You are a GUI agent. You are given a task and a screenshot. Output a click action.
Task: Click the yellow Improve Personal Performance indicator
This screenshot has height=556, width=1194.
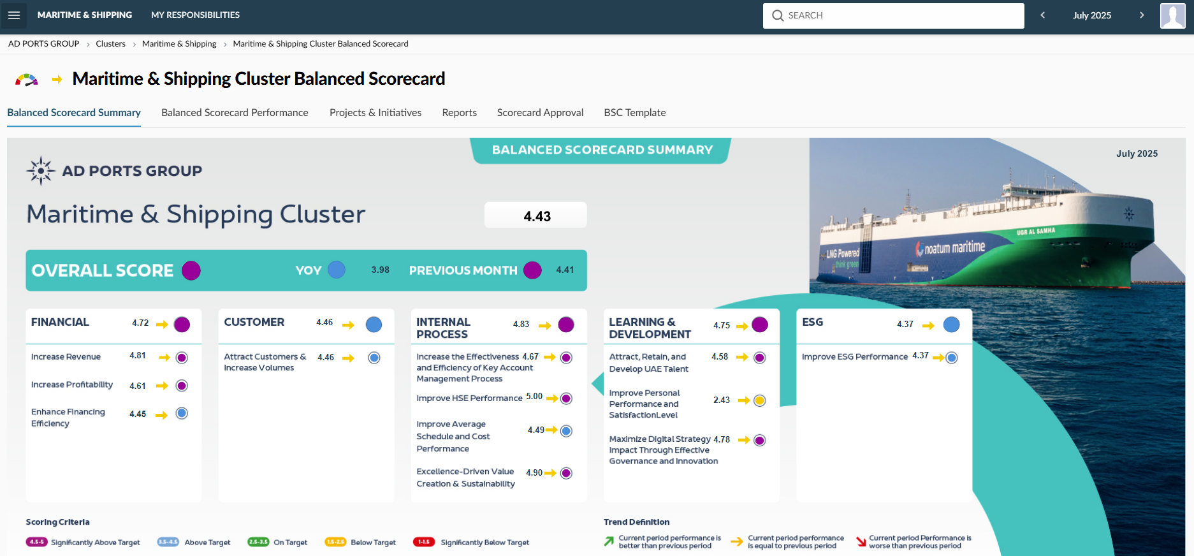click(x=759, y=400)
